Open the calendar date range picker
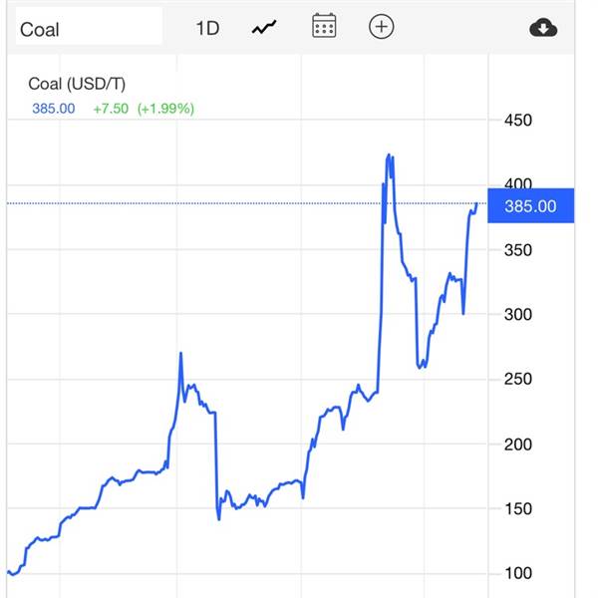The width and height of the screenshot is (598, 598). pyautogui.click(x=324, y=26)
